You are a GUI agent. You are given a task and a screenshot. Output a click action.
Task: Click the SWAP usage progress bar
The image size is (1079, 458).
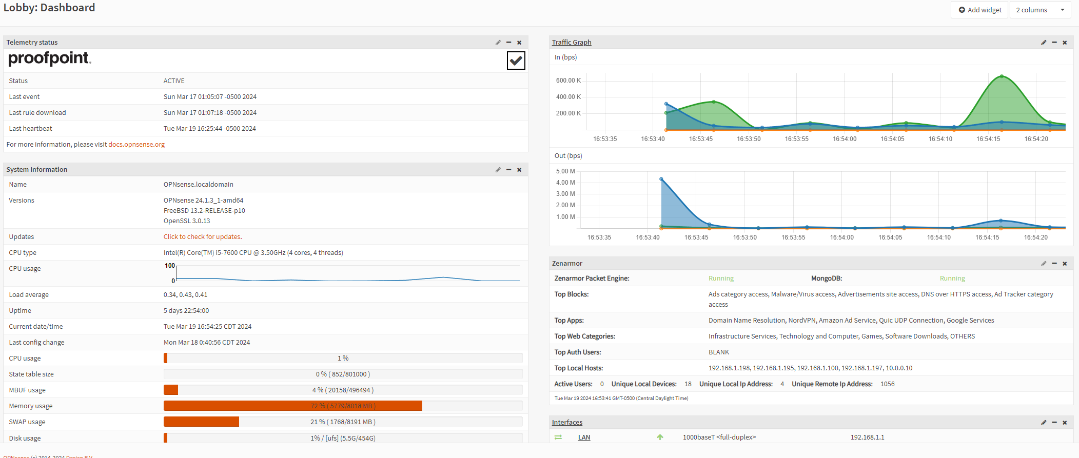click(343, 422)
